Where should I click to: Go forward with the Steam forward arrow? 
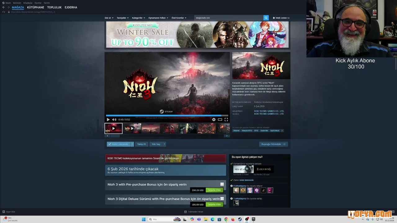tap(8, 7)
